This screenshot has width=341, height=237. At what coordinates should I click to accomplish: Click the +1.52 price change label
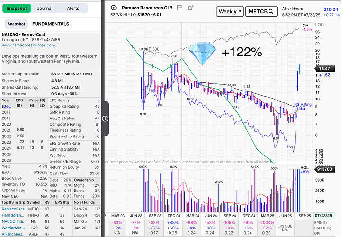coord(324,75)
